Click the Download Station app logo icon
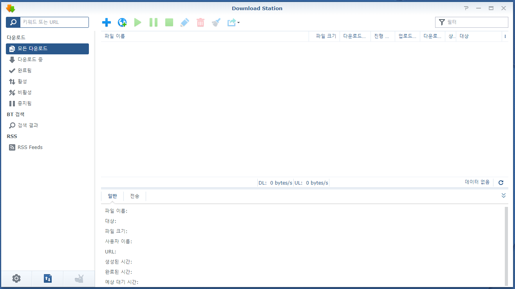Image resolution: width=515 pixels, height=289 pixels. pyautogui.click(x=10, y=8)
